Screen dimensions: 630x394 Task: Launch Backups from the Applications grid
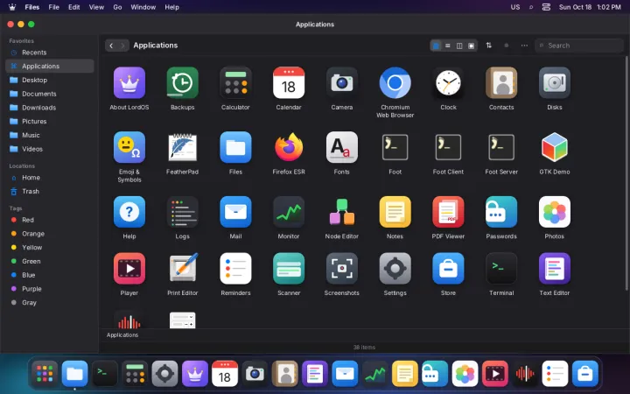182,83
